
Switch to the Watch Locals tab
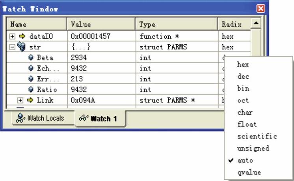pos(43,118)
